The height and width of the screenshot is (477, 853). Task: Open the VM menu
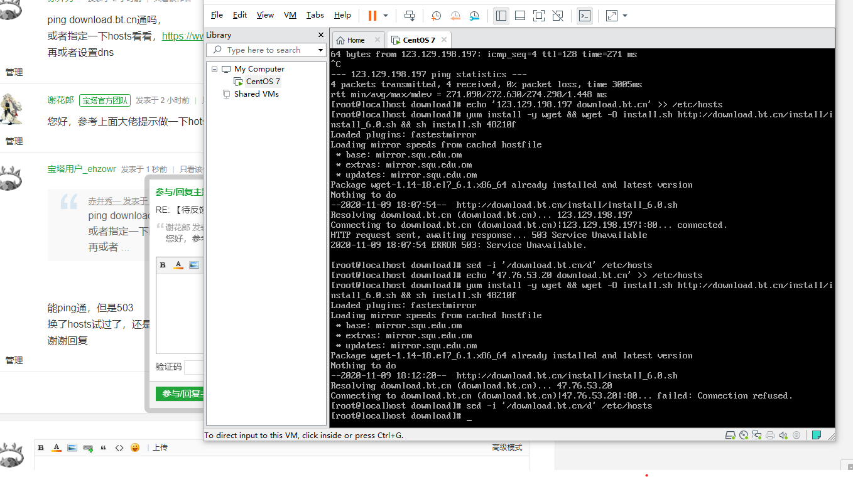pyautogui.click(x=290, y=14)
